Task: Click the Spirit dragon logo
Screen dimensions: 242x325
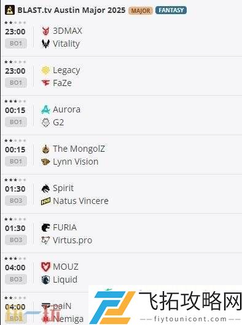Action: [x=45, y=189]
